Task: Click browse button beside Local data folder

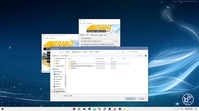Action: (116, 41)
